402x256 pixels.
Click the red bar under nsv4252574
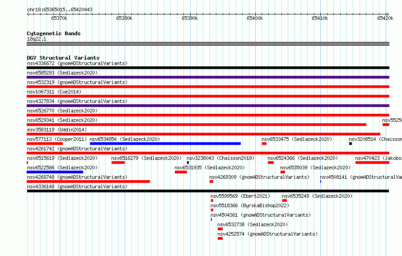point(220,238)
